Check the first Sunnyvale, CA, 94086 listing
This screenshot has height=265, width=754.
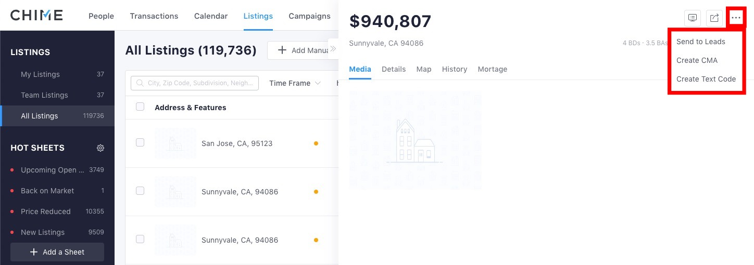[140, 191]
